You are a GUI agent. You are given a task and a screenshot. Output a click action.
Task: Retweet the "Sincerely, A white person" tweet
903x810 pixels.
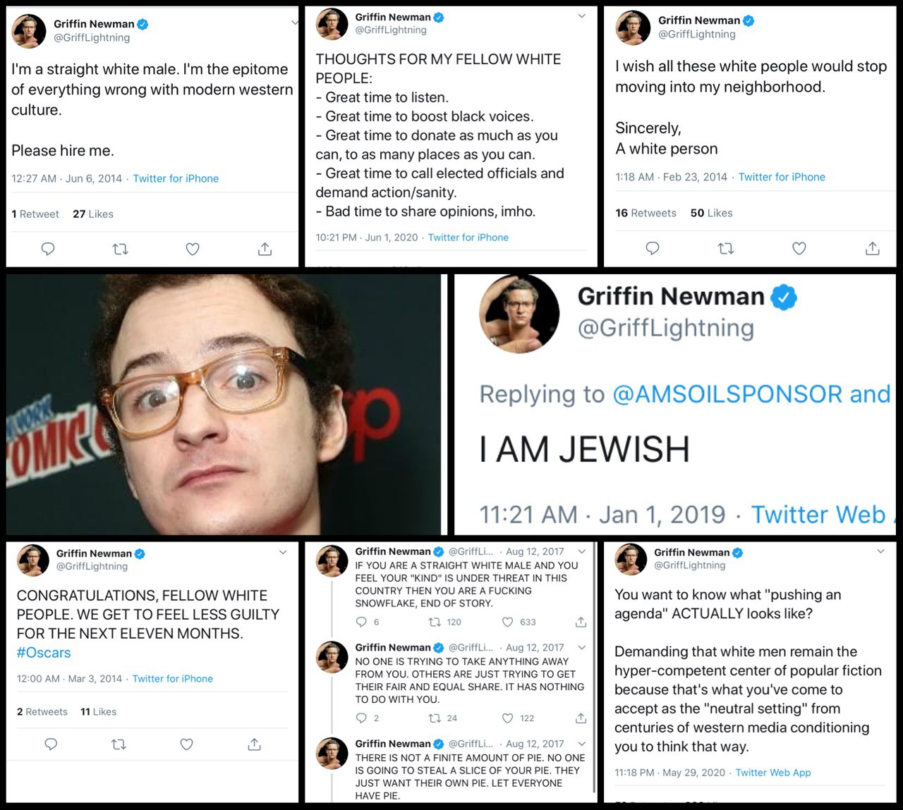(x=725, y=248)
